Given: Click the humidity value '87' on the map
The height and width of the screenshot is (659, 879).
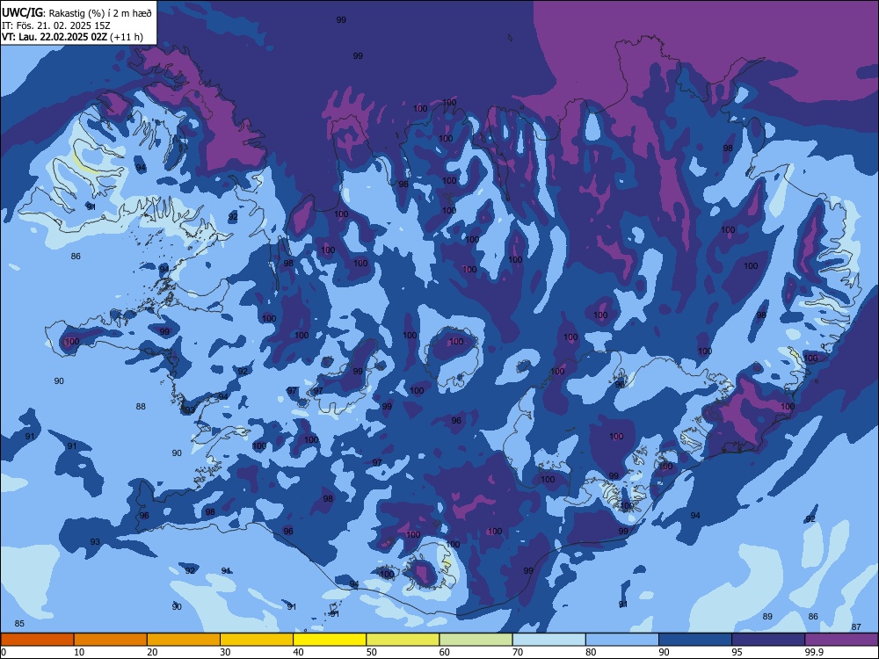Looking at the screenshot, I should pos(856,627).
